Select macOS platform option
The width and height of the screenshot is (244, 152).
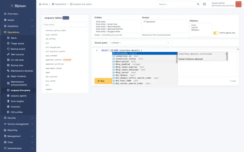(x=194, y=28)
